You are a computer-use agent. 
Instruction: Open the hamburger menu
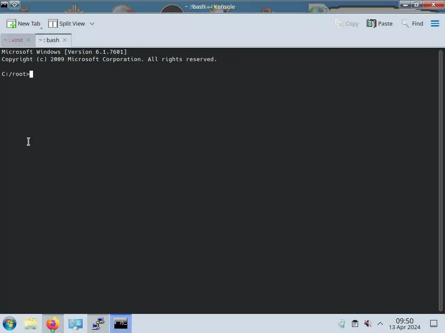pyautogui.click(x=435, y=23)
